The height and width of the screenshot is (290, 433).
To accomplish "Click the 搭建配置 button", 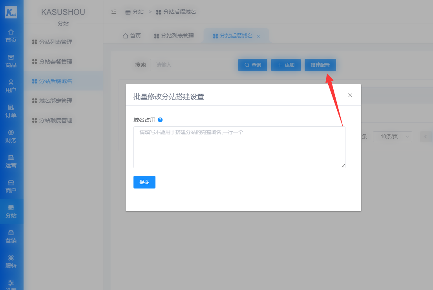I will click(x=320, y=65).
